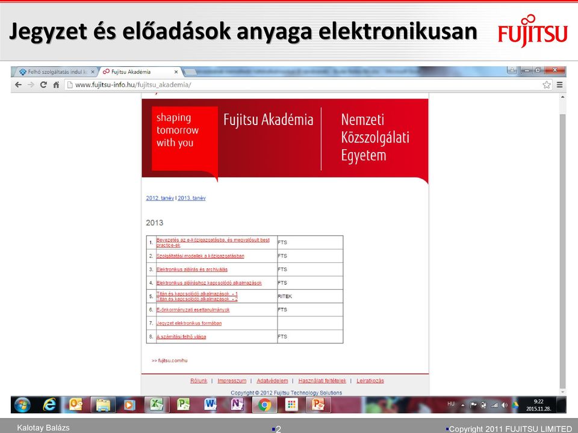This screenshot has height=433, width=578.
Task: Open A számítási felhő világa link
Action: (181, 337)
